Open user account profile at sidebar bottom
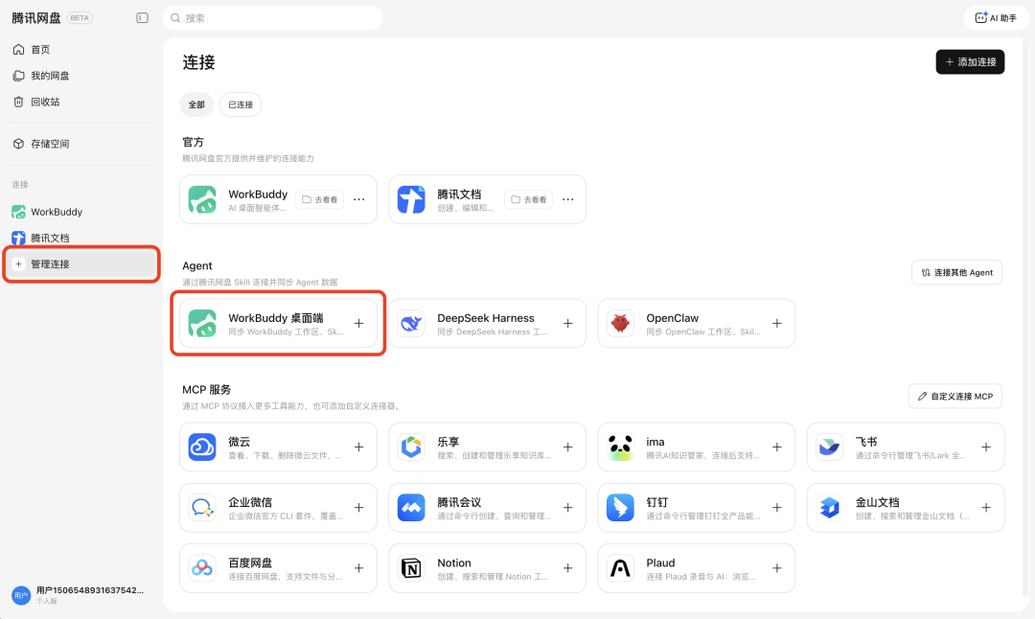The height and width of the screenshot is (619, 1035). [x=78, y=595]
